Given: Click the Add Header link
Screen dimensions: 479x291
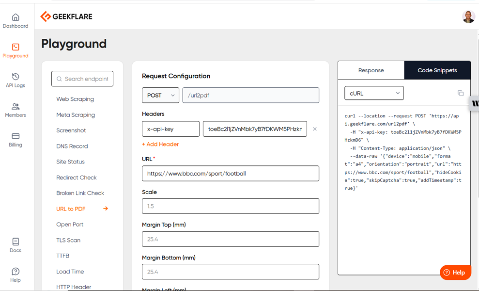Looking at the screenshot, I should (160, 145).
